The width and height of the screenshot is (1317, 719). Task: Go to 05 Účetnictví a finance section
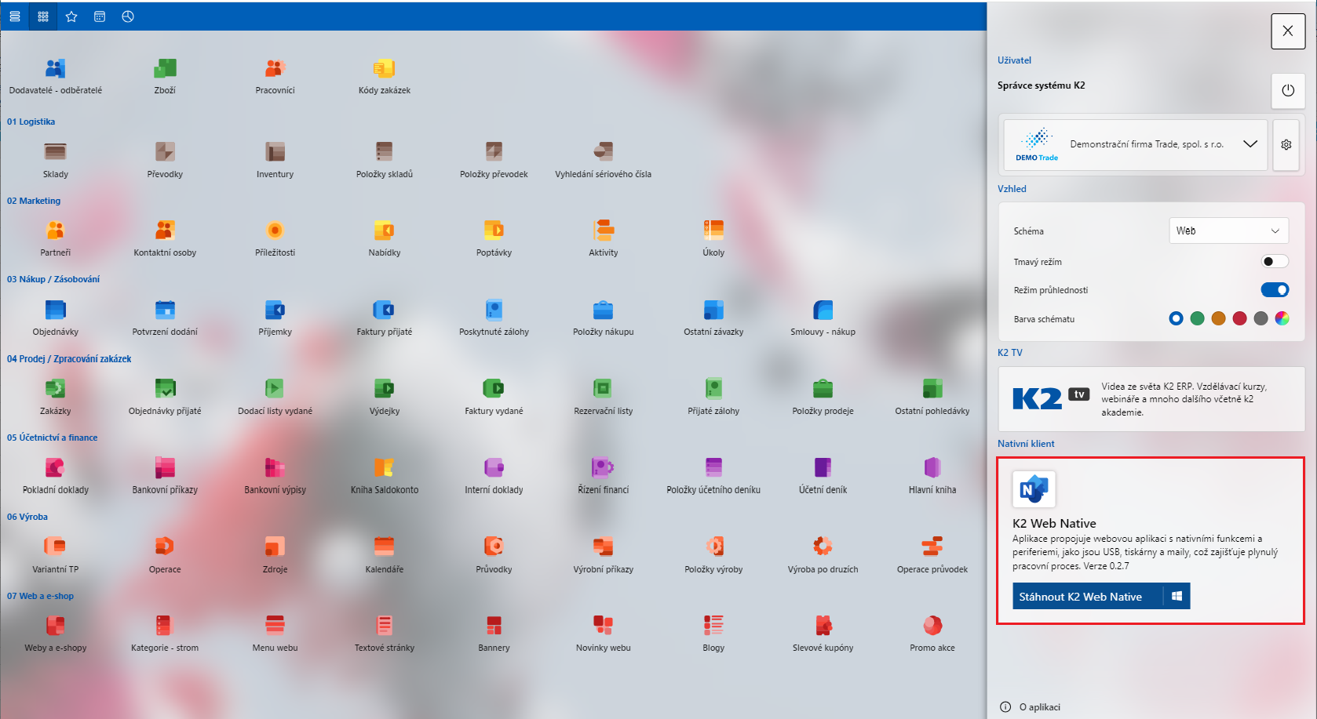[53, 438]
